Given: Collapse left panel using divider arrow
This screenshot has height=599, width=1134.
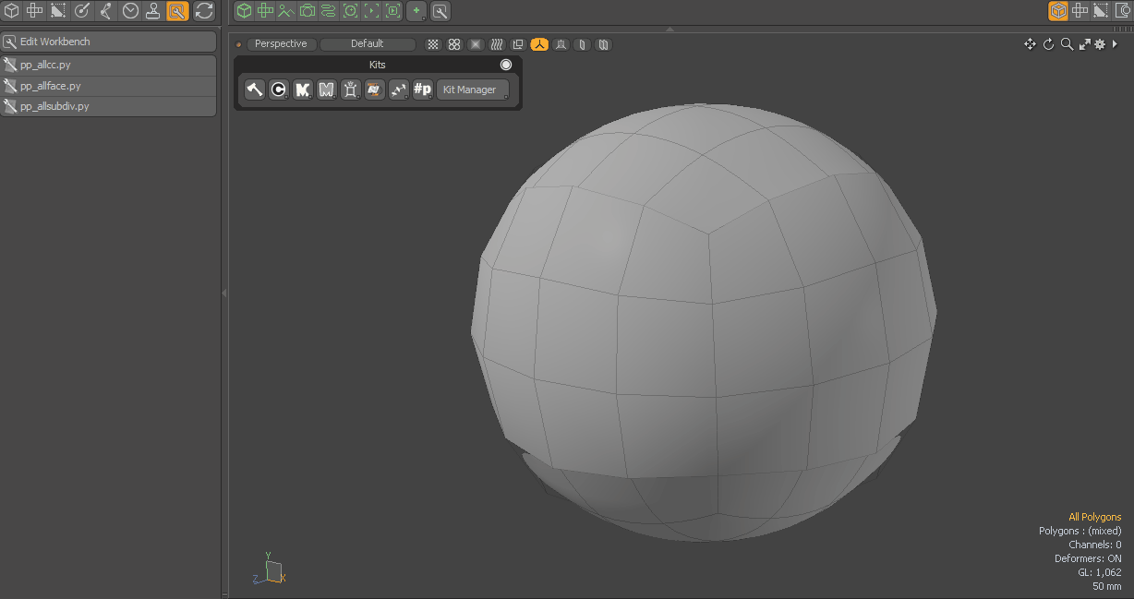Looking at the screenshot, I should [223, 293].
